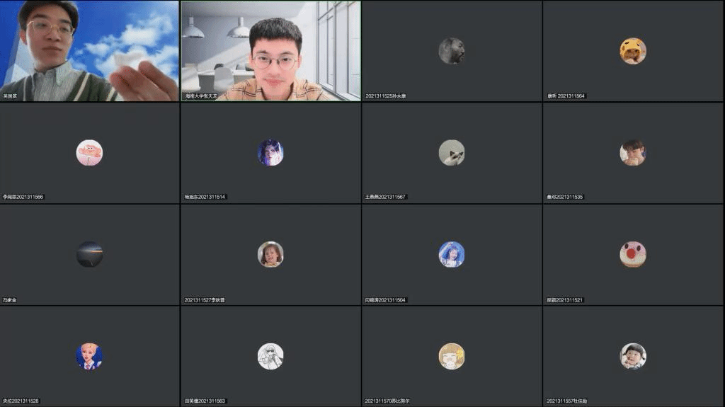Select the baby photo avatar for 2021311557
725x407 pixels.
coord(632,357)
